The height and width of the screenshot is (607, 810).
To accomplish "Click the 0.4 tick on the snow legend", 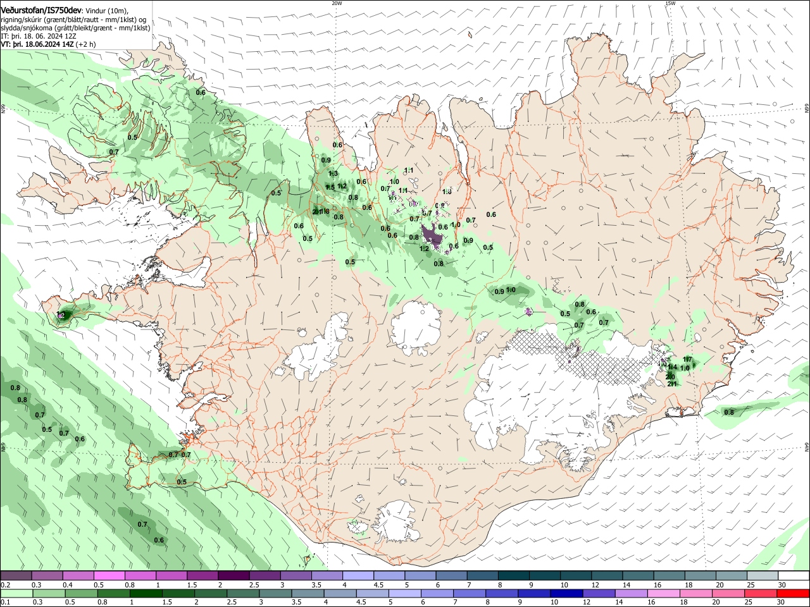I will [x=68, y=585].
